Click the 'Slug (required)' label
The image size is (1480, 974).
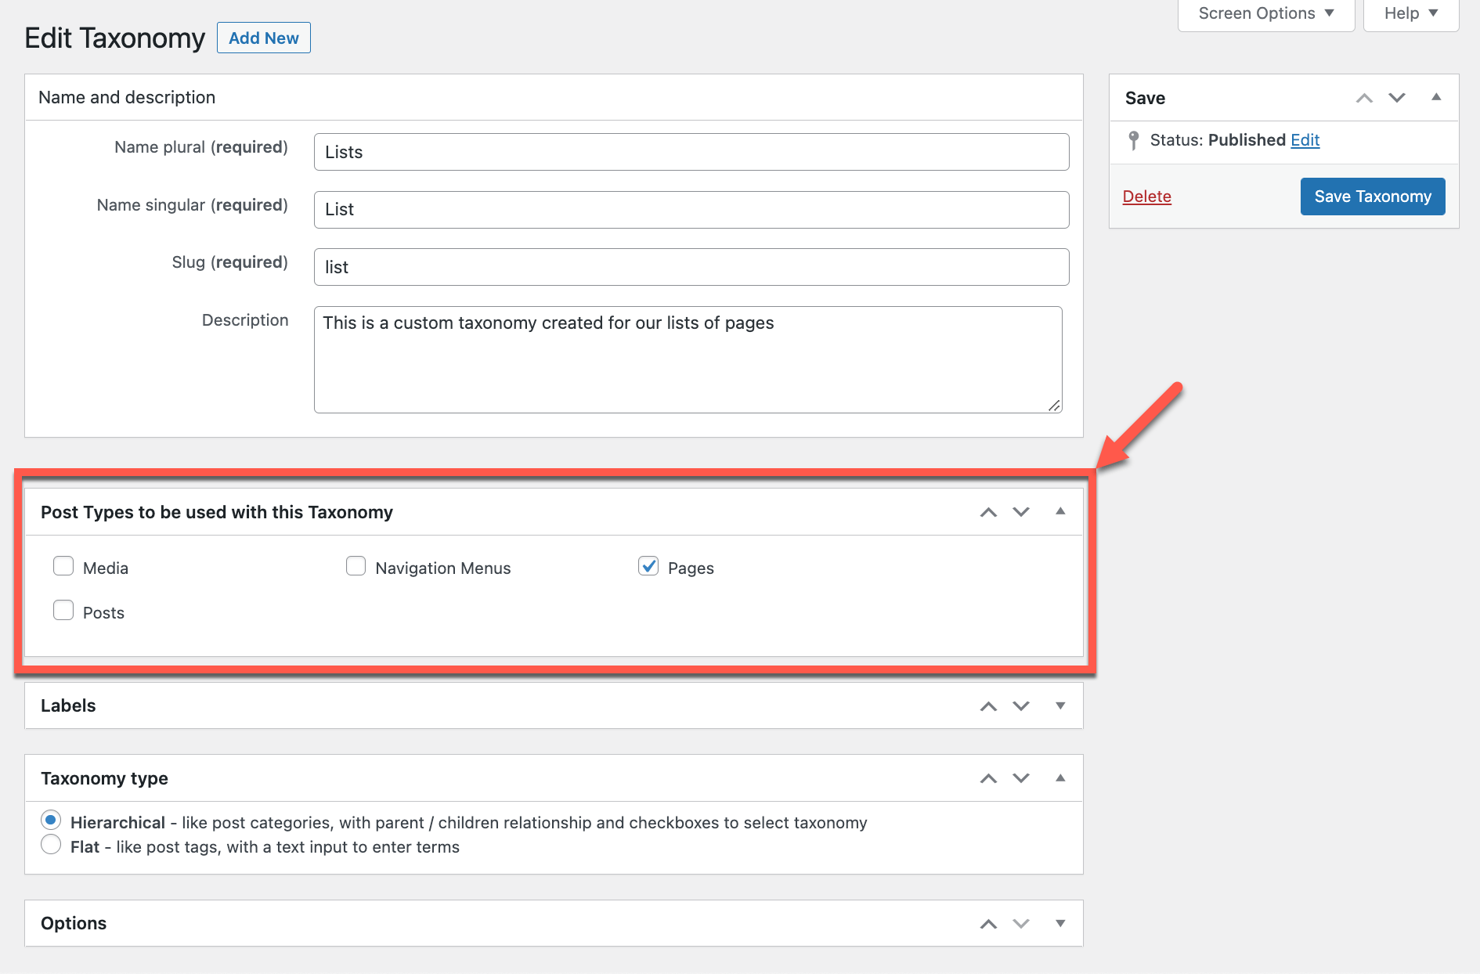(x=230, y=262)
